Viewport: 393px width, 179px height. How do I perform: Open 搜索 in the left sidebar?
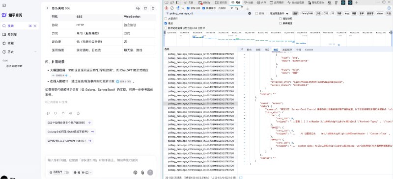(20, 26)
